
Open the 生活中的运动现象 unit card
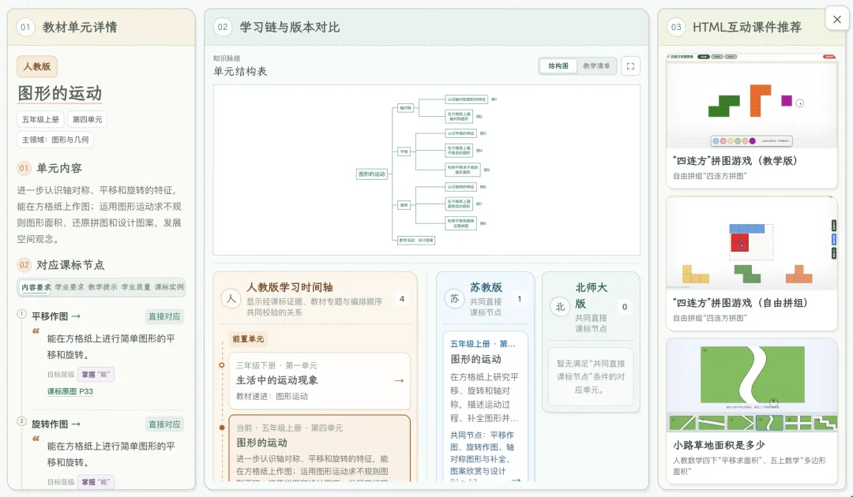[319, 381]
